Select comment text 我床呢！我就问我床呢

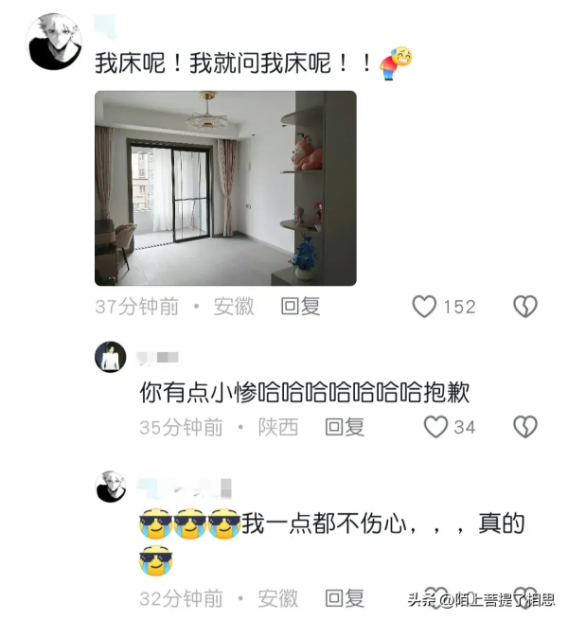[213, 63]
